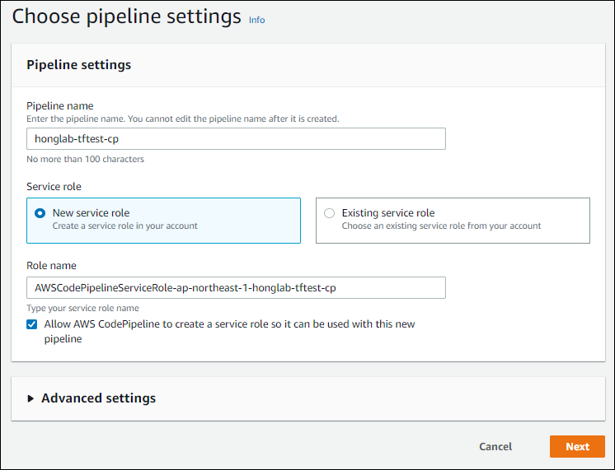
Task: Click the Advanced settings heading text
Action: (x=98, y=398)
